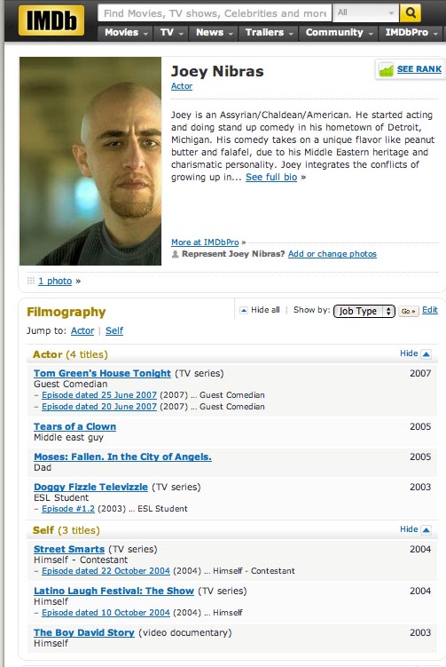Click the photo grid icon beside 1 photo
The height and width of the screenshot is (667, 446).
click(30, 281)
